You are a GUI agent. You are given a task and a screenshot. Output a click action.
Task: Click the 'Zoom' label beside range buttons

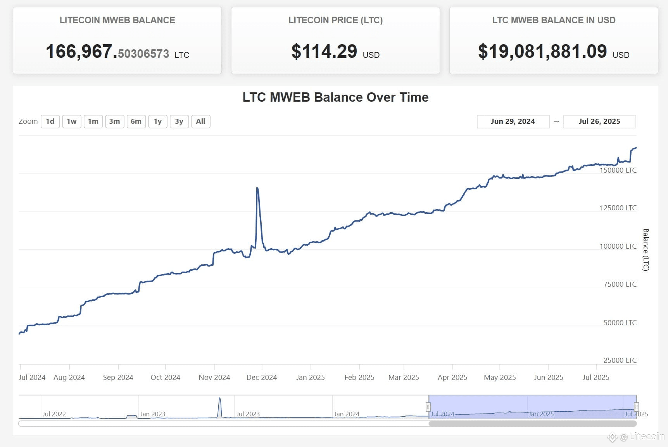tap(28, 121)
